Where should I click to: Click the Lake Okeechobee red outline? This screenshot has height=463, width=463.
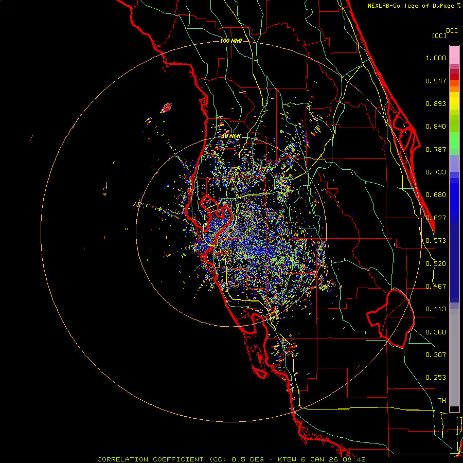pos(390,318)
